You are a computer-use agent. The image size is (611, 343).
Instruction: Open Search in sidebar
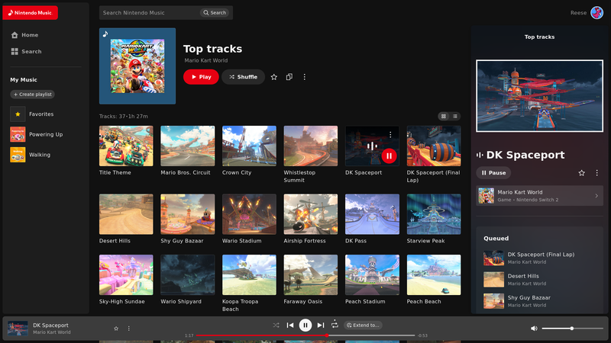27,51
